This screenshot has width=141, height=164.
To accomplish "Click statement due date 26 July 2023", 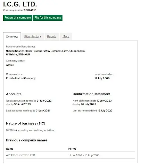I will click(x=88, y=104).
